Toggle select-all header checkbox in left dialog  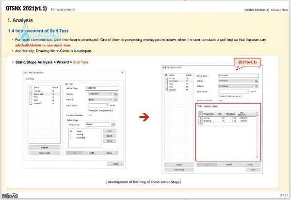[x=31, y=88]
